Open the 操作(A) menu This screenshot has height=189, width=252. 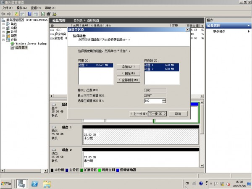[x=22, y=8]
